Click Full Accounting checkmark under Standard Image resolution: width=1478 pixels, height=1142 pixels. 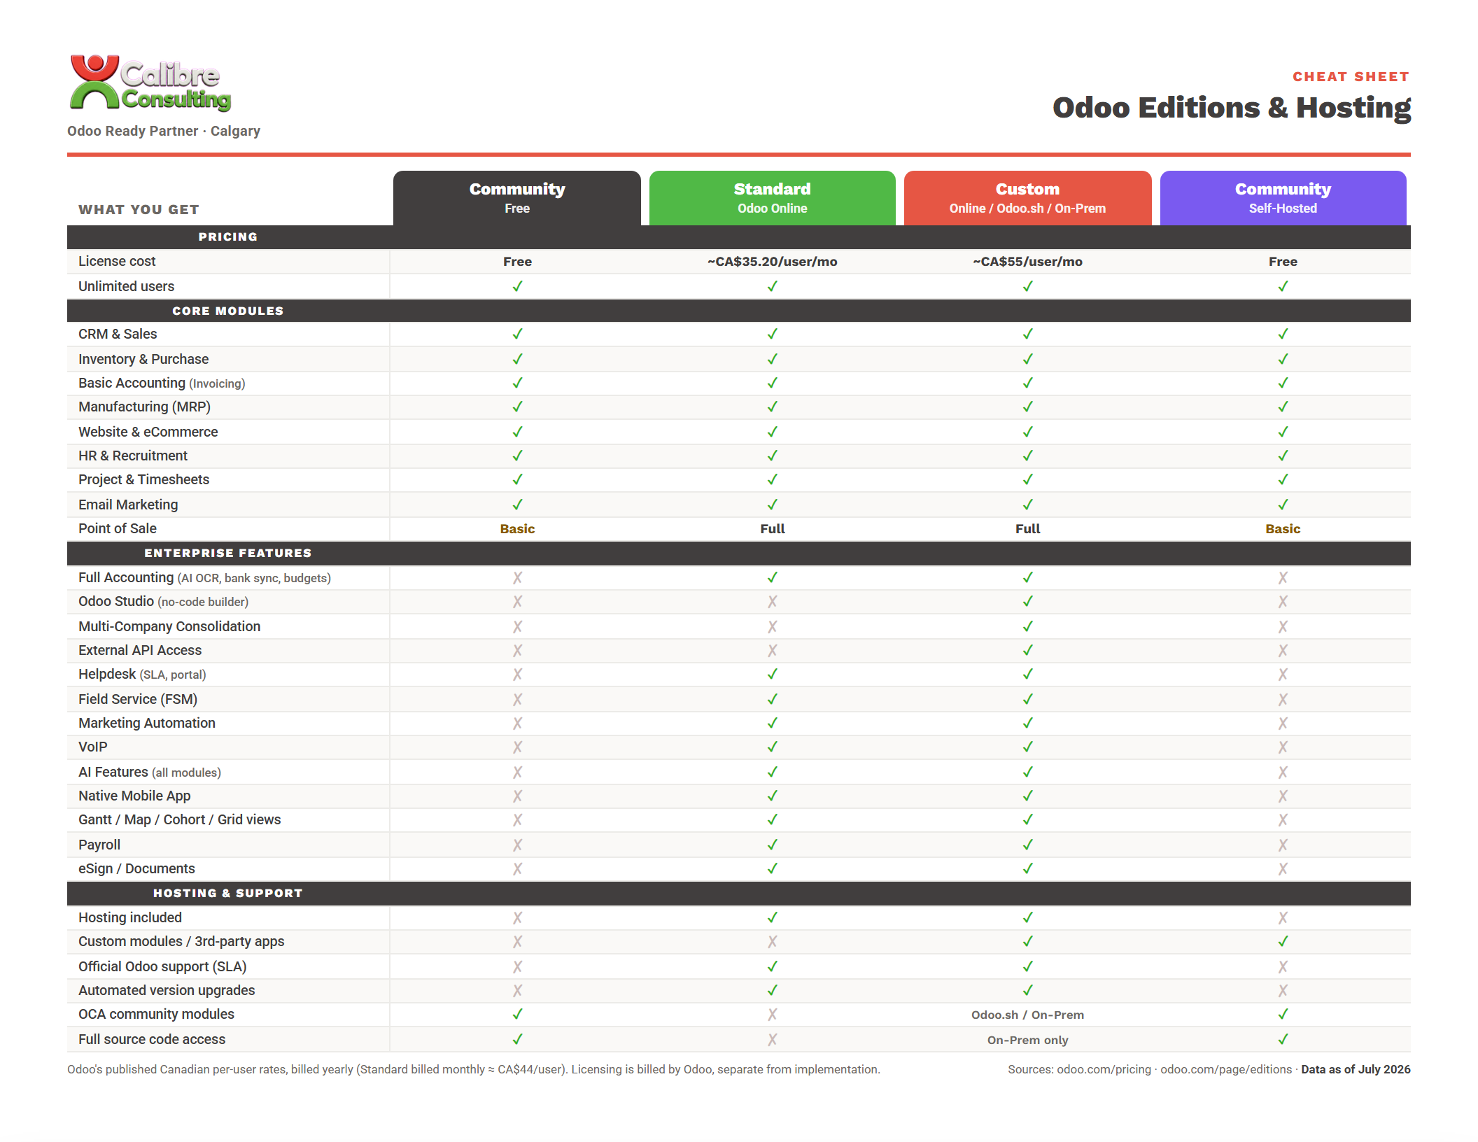[772, 577]
